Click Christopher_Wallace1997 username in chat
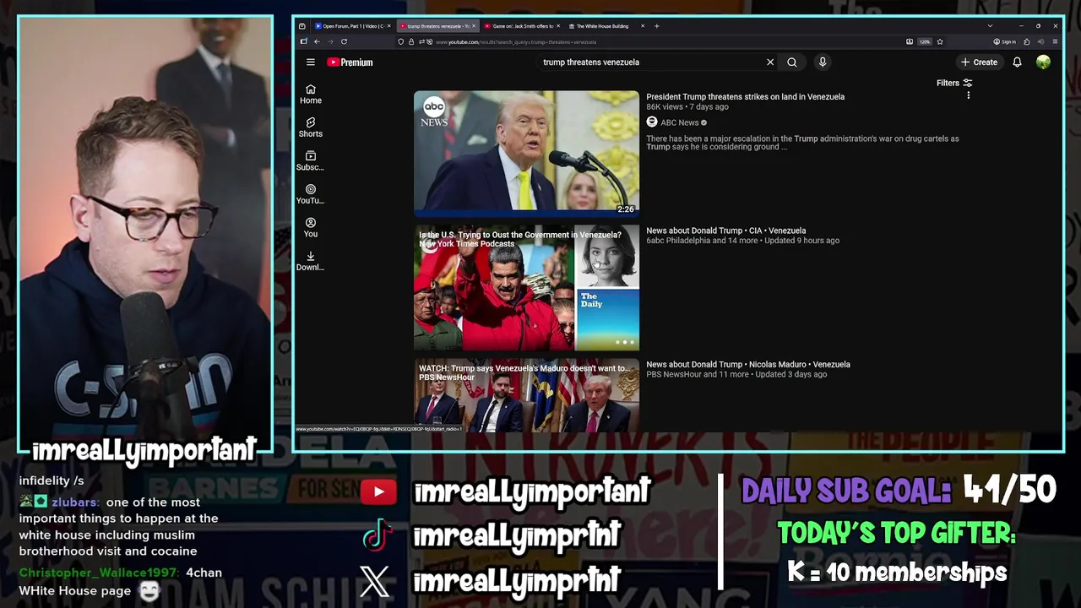This screenshot has height=608, width=1081. pyautogui.click(x=99, y=573)
